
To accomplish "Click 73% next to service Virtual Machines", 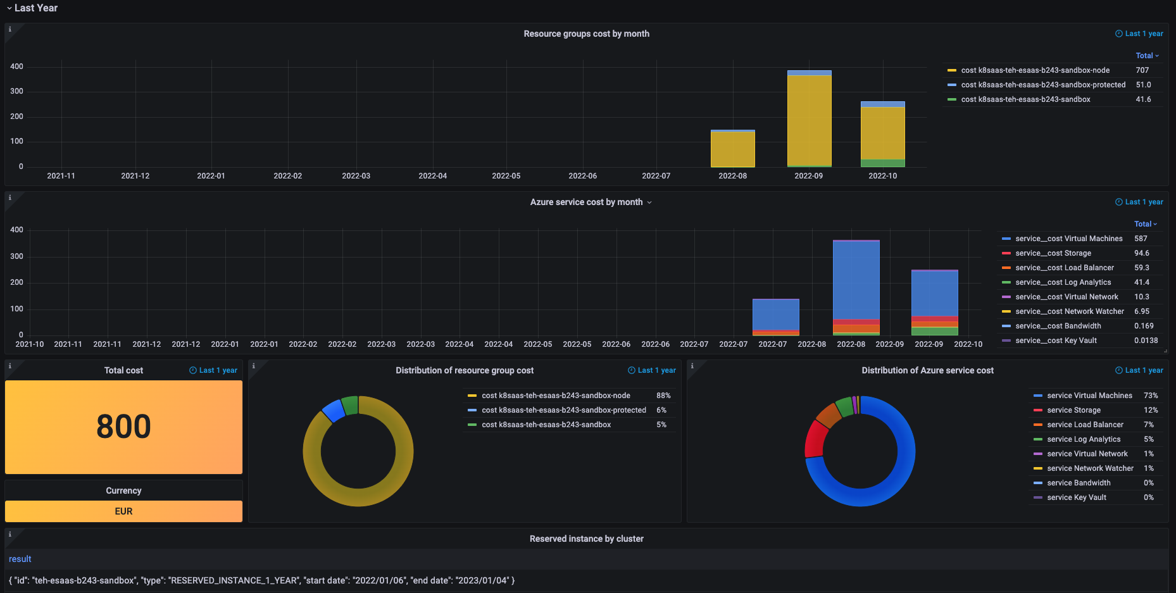I will (1151, 396).
